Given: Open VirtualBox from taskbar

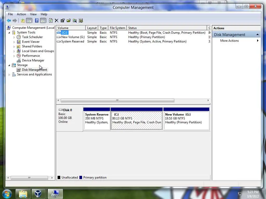Looking at the screenshot, I should click(x=38, y=194).
